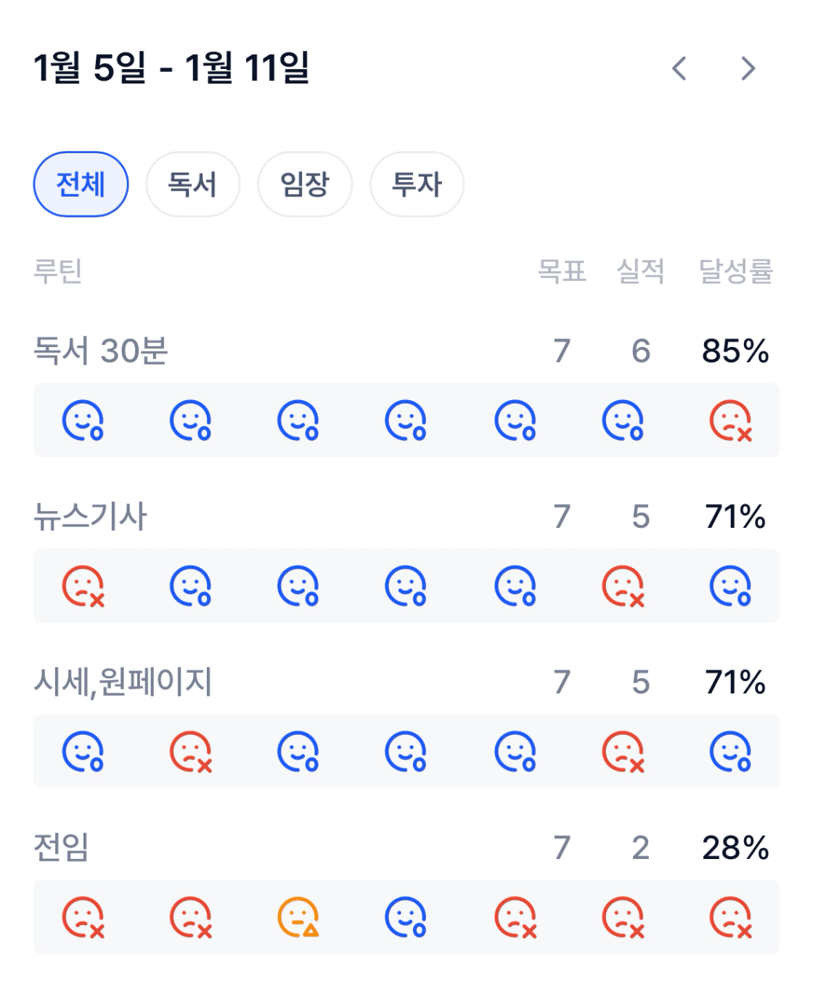813x997 pixels.
Task: Open the 시세,원페이지 routine
Action: (x=123, y=682)
